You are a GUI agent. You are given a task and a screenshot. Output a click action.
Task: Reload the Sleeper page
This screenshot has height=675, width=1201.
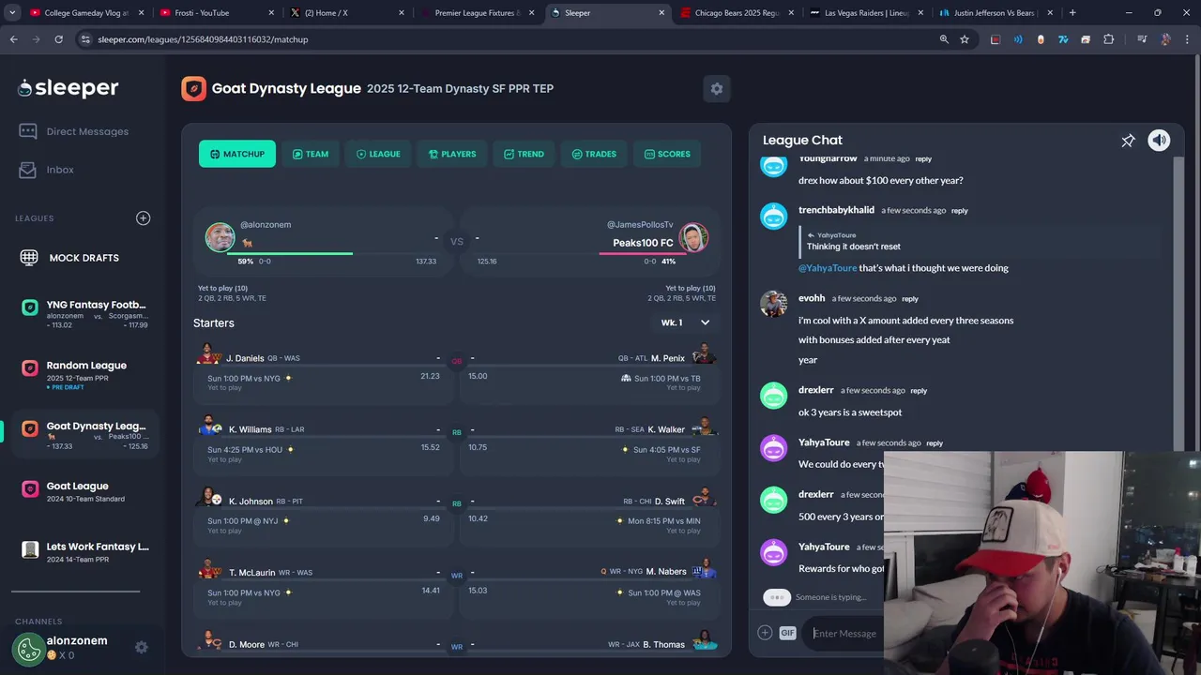click(x=58, y=39)
